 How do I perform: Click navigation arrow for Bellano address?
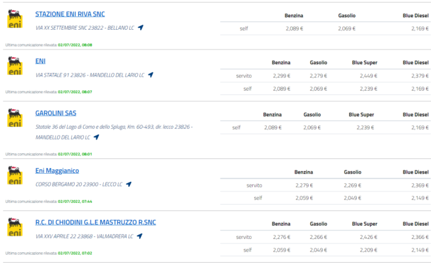coord(141,28)
